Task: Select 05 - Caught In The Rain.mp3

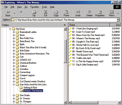Action: pyautogui.click(x=85, y=42)
